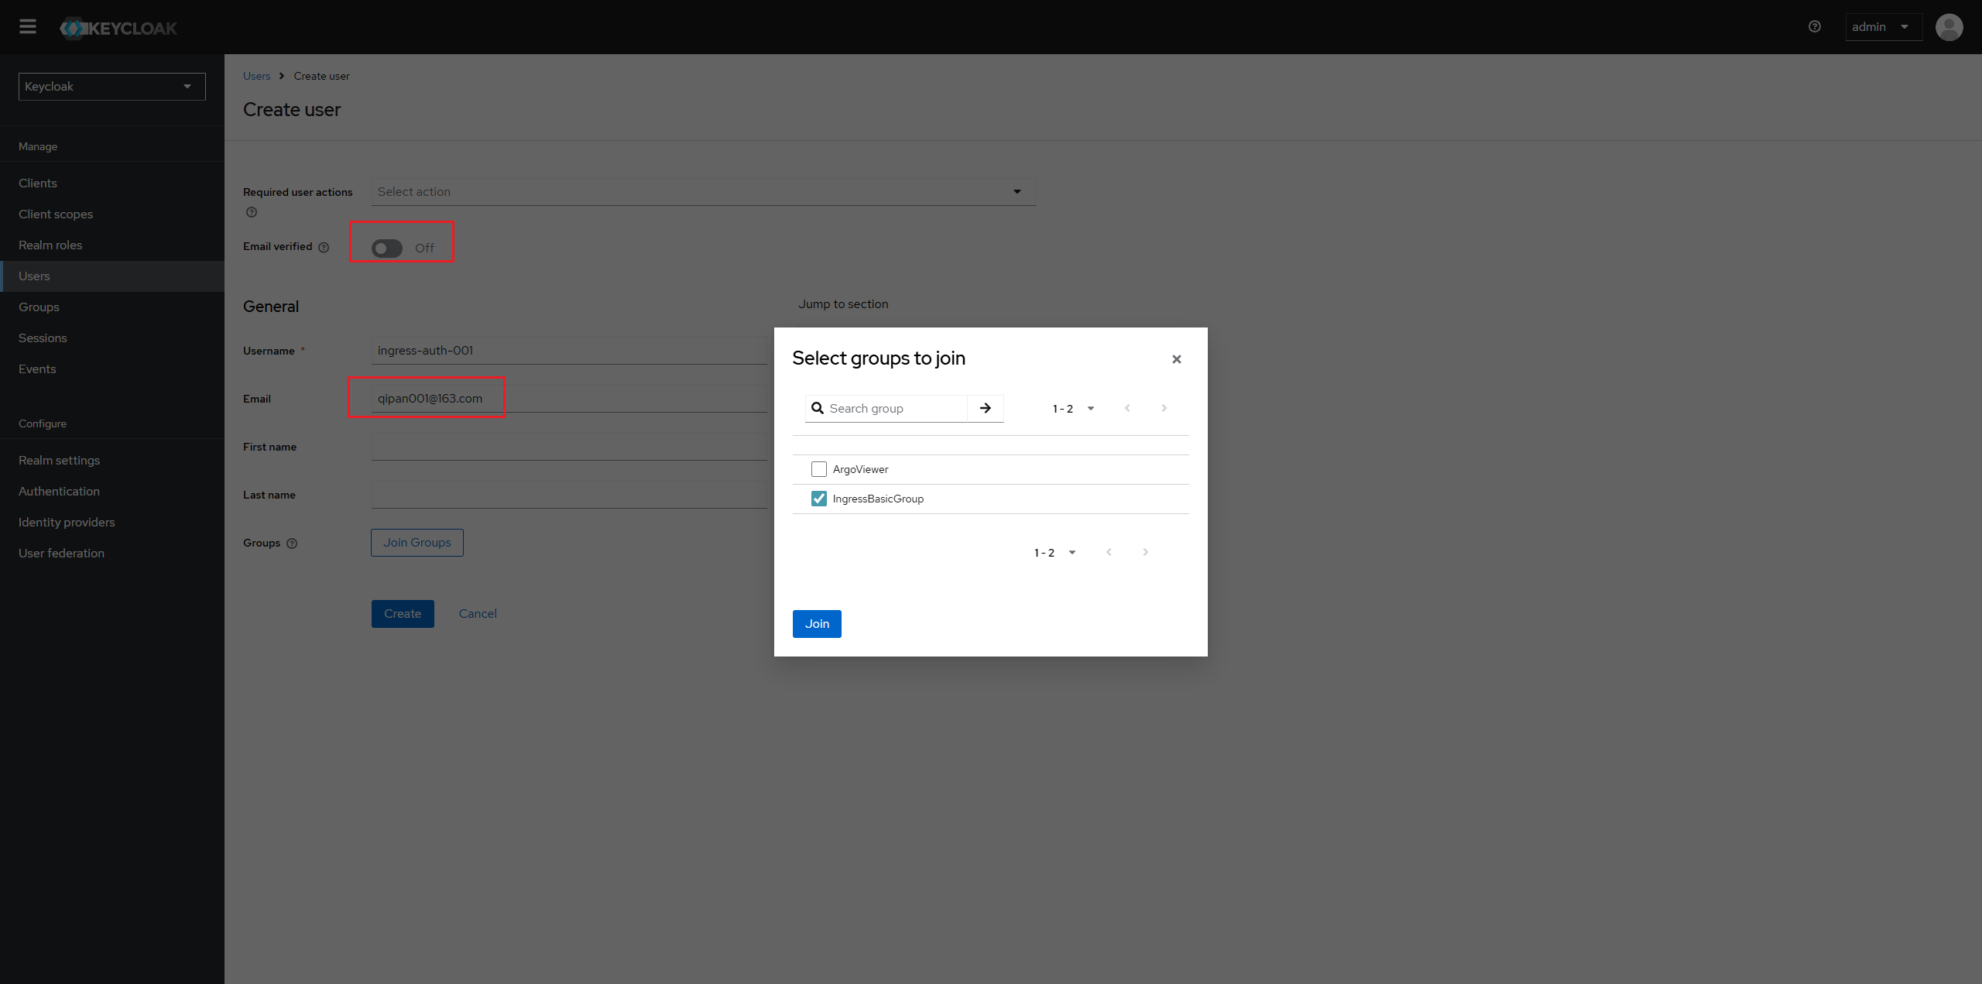Viewport: 1982px width, 984px height.
Task: Submit group search with arrow button
Action: tap(986, 409)
